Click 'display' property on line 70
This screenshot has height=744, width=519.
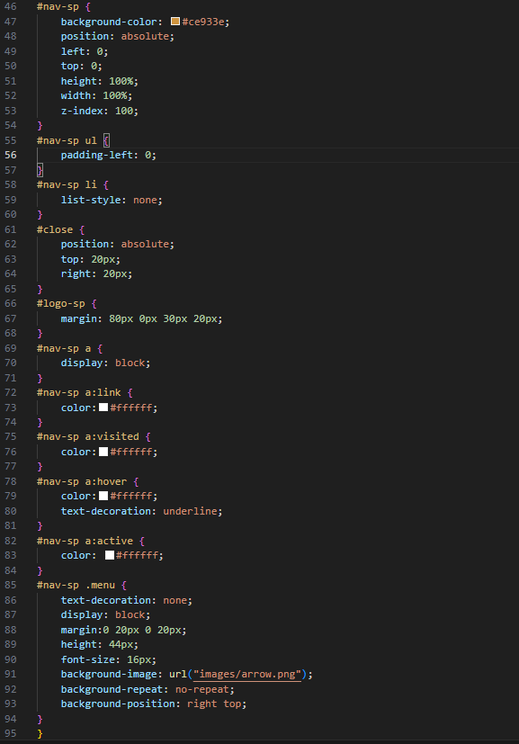(82, 363)
